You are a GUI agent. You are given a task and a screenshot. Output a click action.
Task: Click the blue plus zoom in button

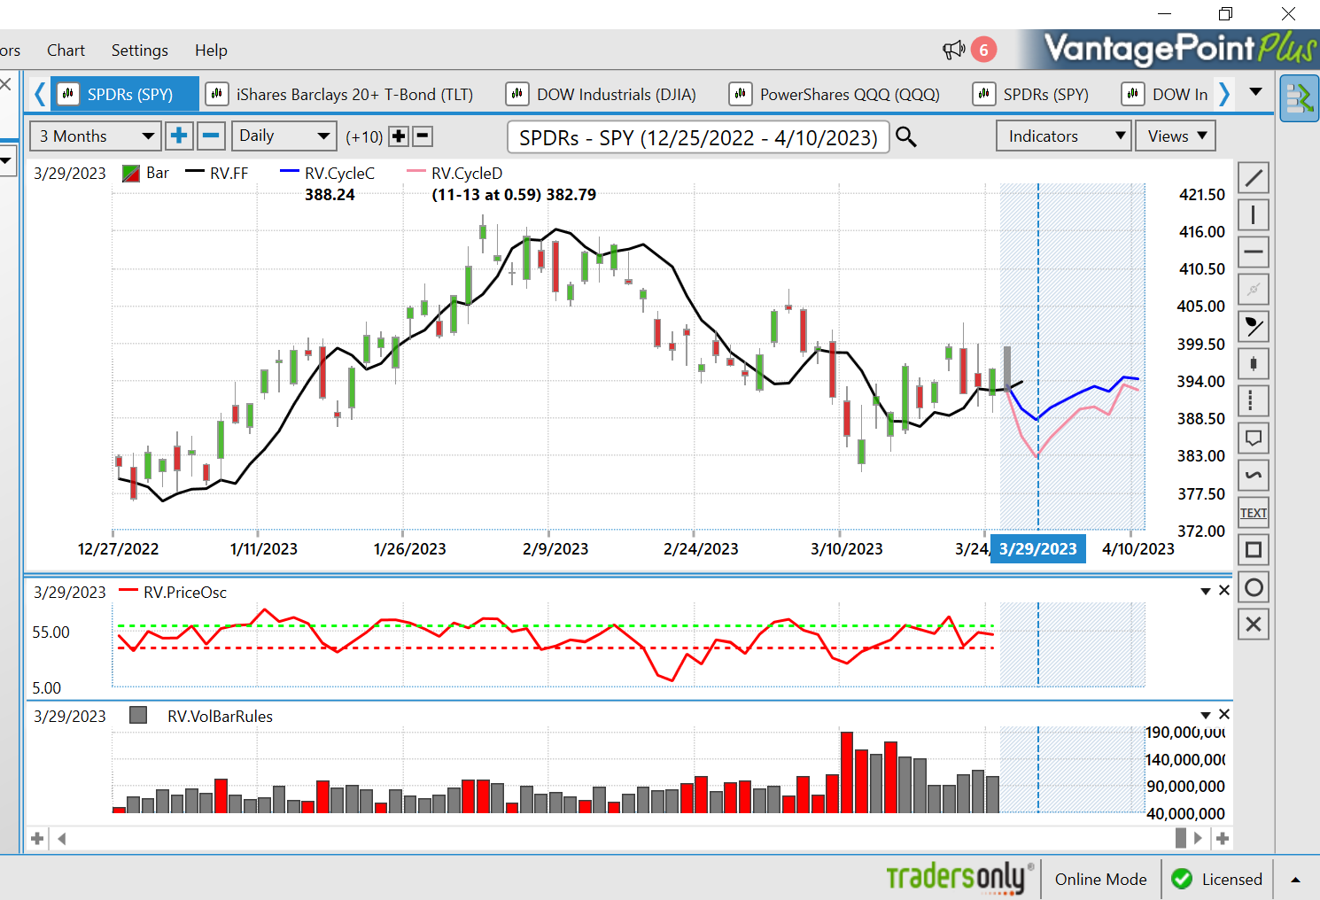click(179, 136)
